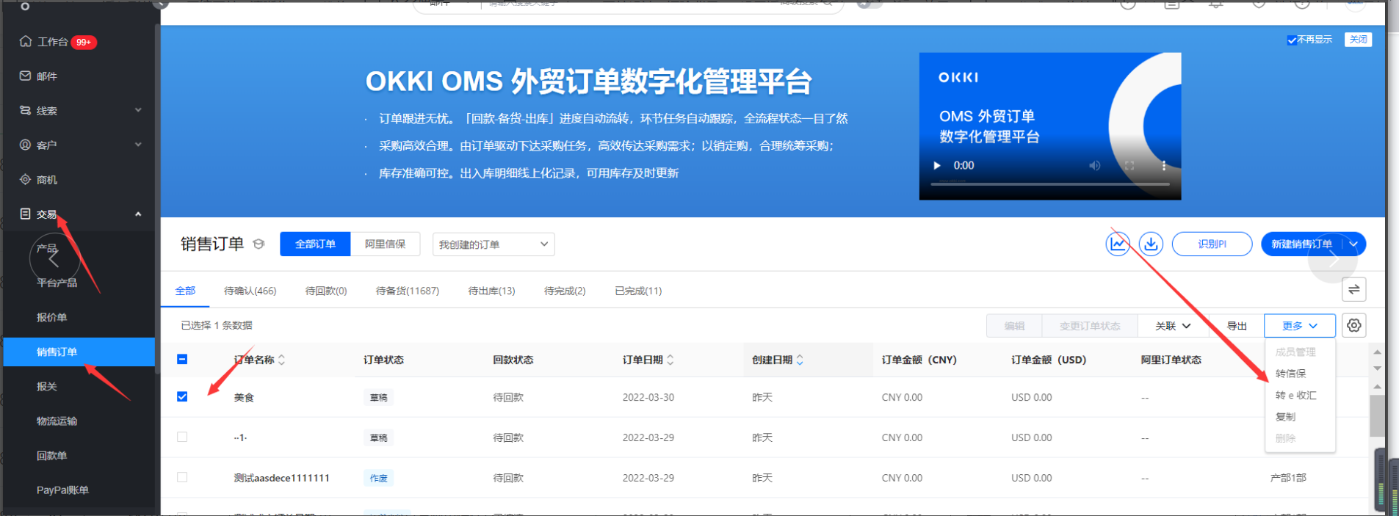Switch to 待备货(11687) tab
1399x516 pixels.
pyautogui.click(x=408, y=291)
